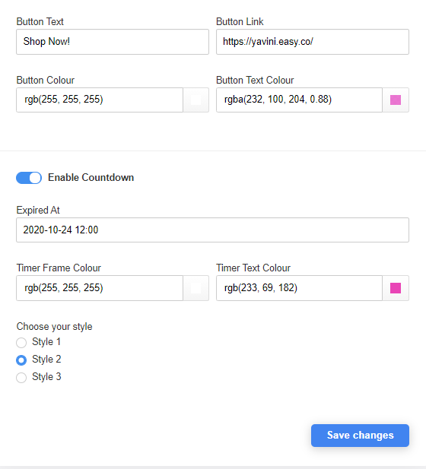Click the Button Text Colour rgba field
This screenshot has width=426, height=469.
(x=300, y=100)
